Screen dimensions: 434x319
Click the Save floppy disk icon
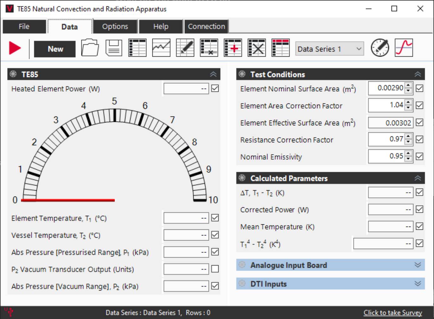pyautogui.click(x=114, y=48)
